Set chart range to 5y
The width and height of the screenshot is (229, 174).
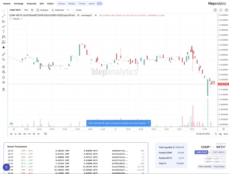point(11,134)
